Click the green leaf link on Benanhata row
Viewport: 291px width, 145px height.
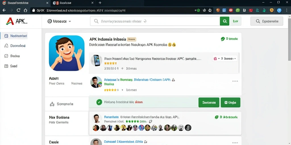tap(226, 117)
